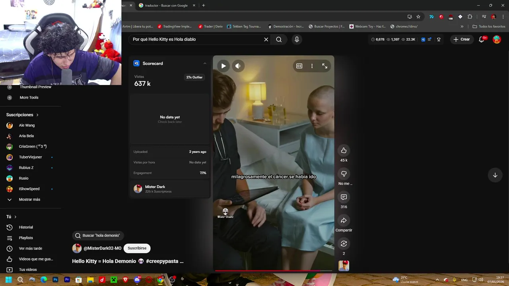Open More Tools in sidebar
The height and width of the screenshot is (286, 509).
coord(29,97)
